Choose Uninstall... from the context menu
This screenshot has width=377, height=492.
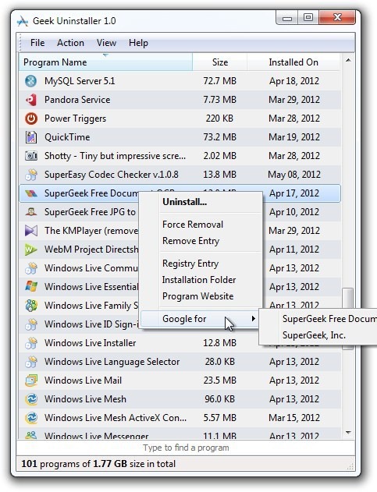coord(185,202)
